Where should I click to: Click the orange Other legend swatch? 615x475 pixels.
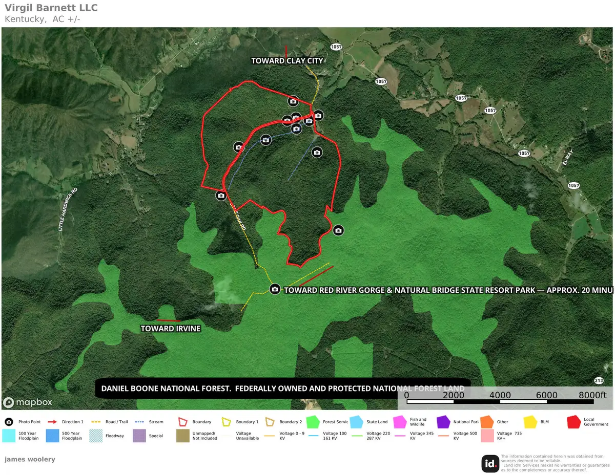[x=487, y=422]
